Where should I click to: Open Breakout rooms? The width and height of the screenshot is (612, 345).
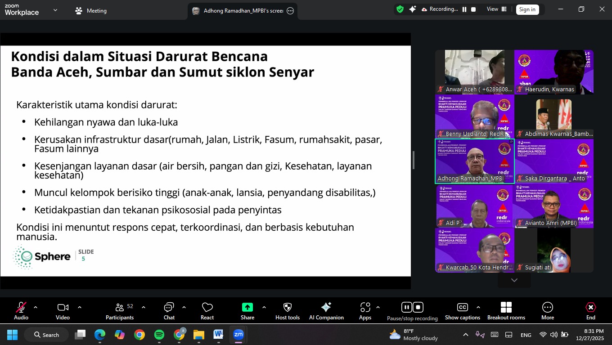coord(506,311)
